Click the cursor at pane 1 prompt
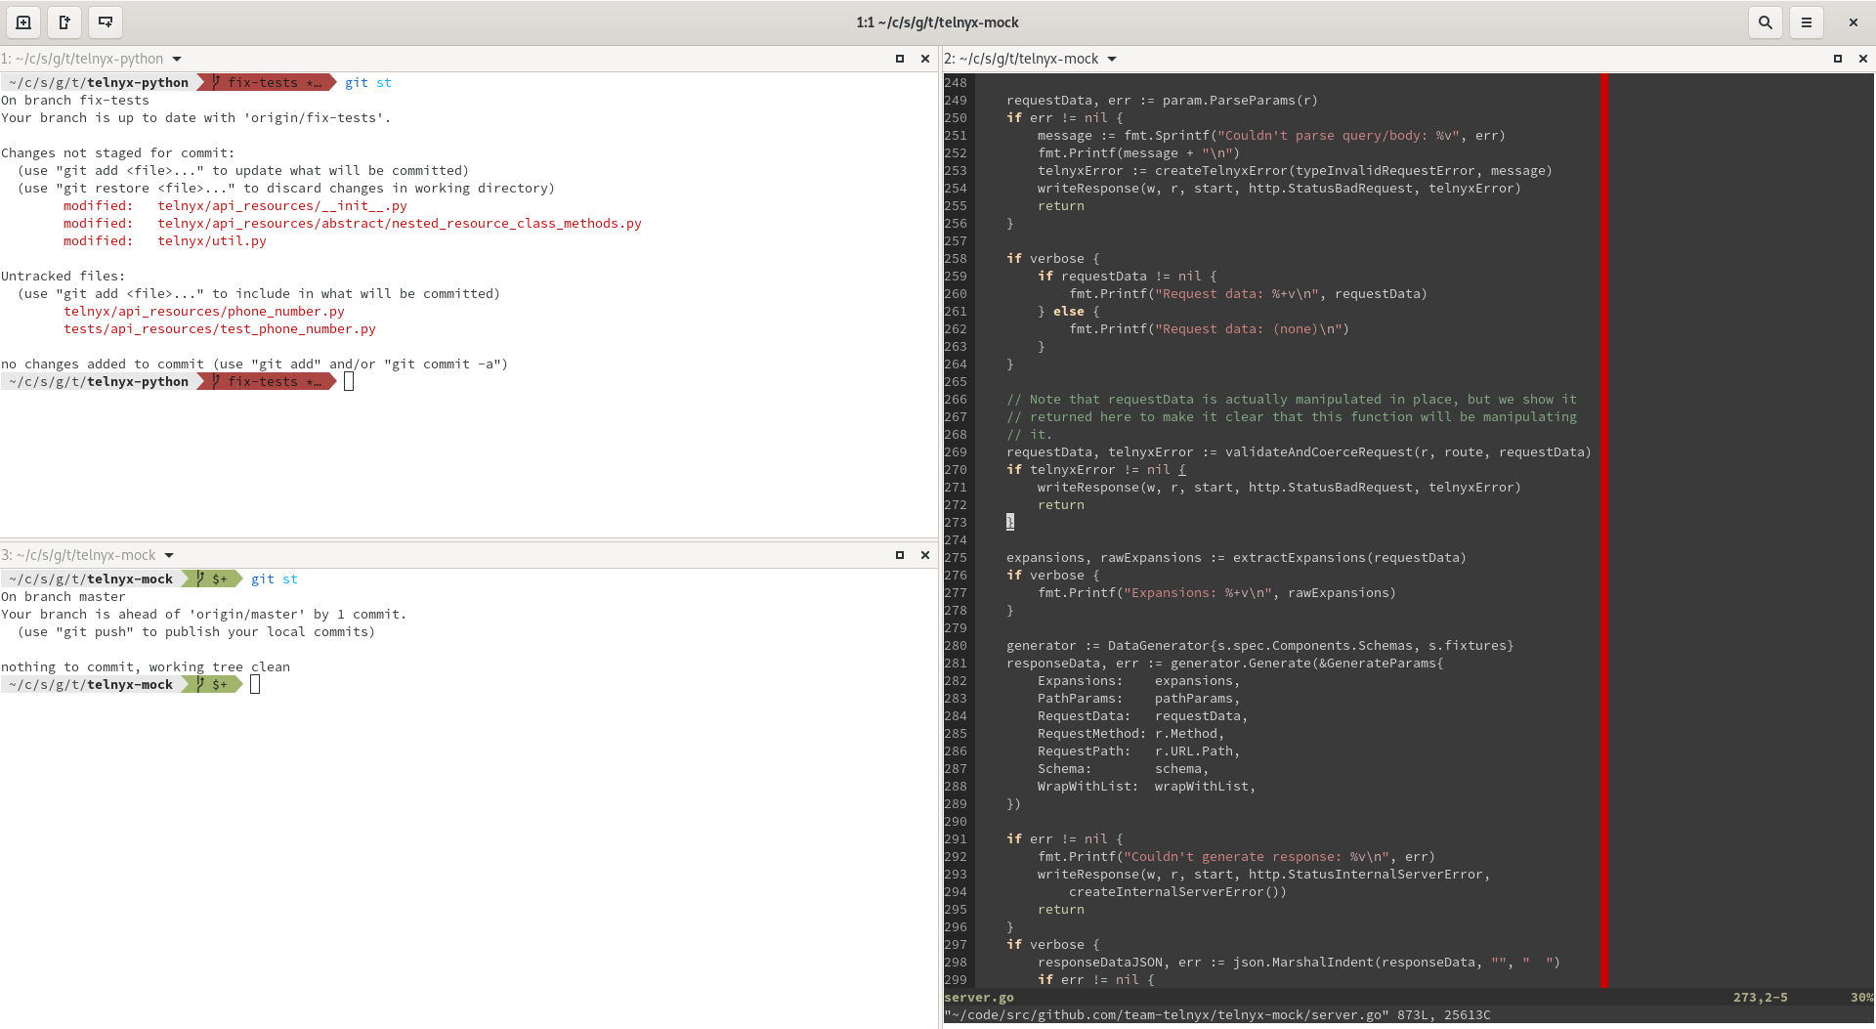1876x1029 pixels. click(349, 381)
